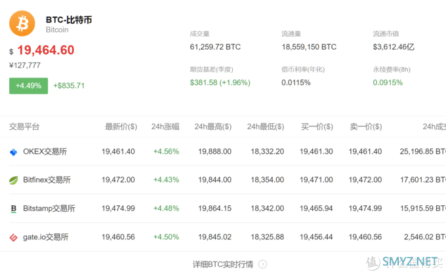Click the funding rate 0.0915%
The image size is (446, 274).
point(388,83)
